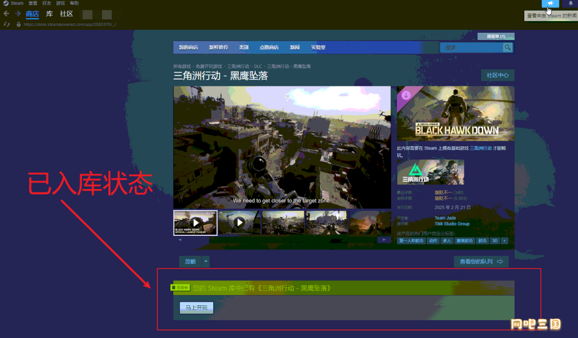Screen dimensions: 578x338
Task: Select the 3D tag
Action: 494,241
